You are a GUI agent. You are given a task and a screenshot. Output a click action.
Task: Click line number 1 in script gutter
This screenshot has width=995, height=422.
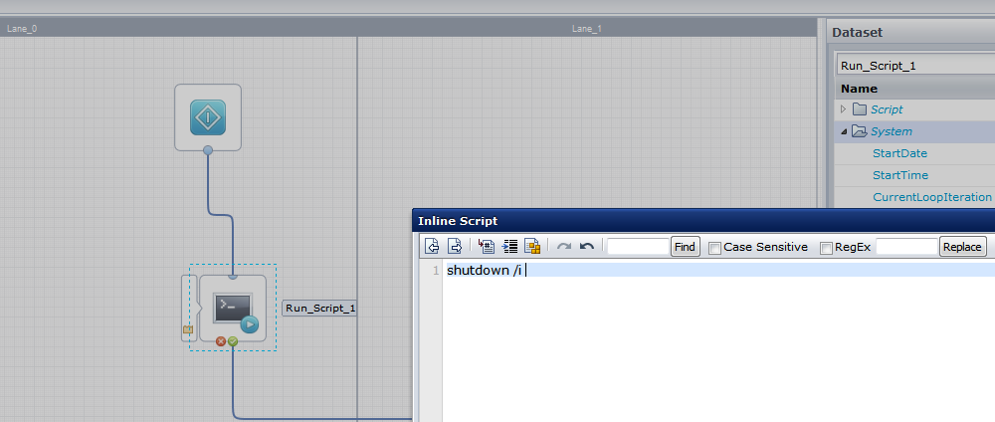(436, 271)
